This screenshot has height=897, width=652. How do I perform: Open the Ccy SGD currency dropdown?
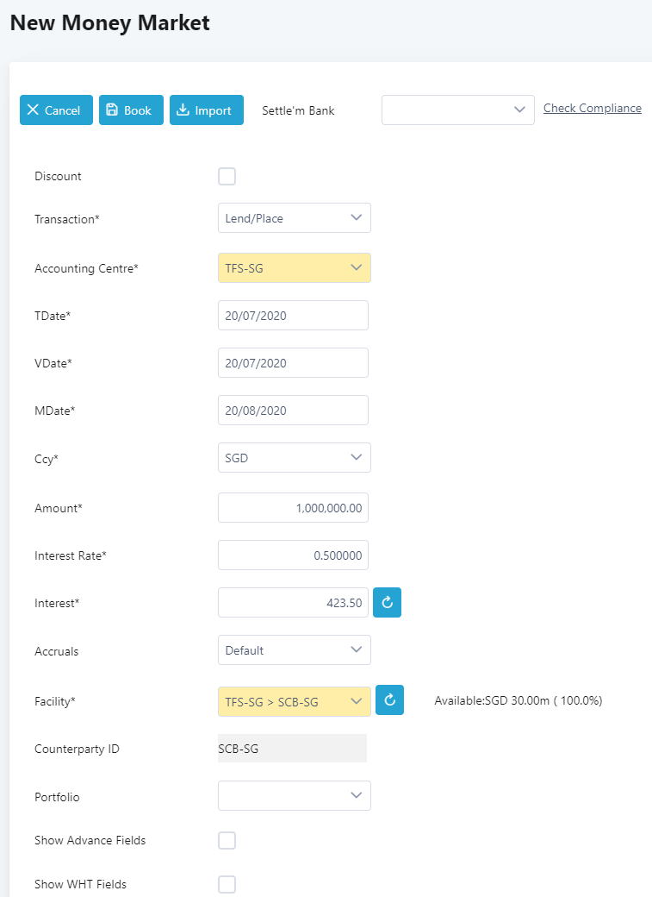295,458
